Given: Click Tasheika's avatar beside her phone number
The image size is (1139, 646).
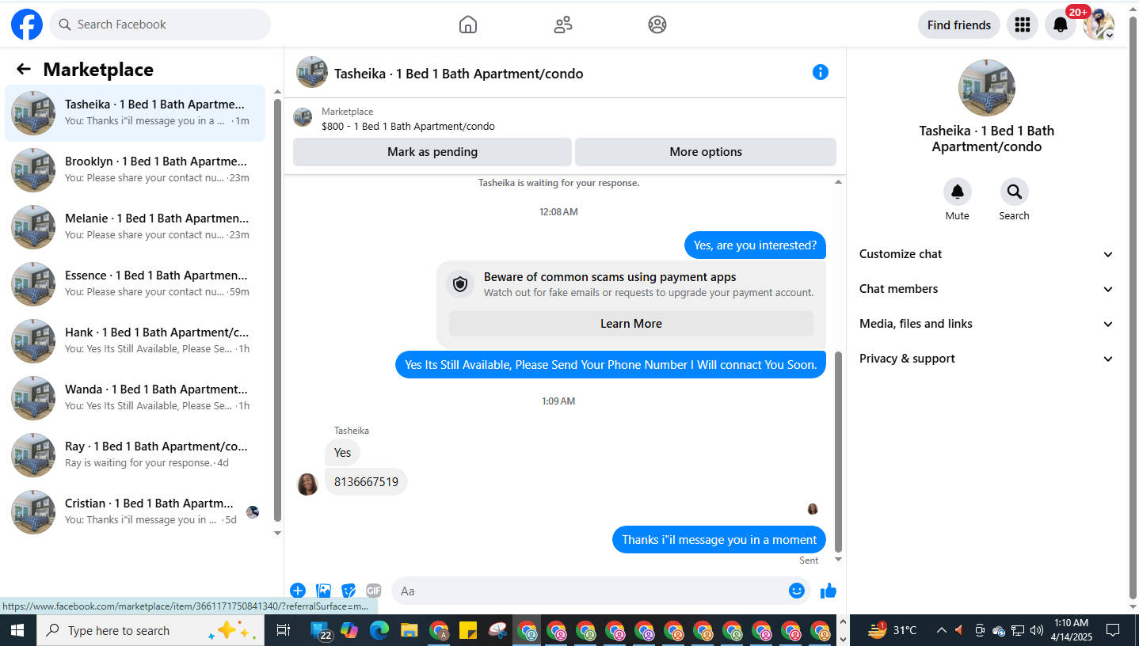Looking at the screenshot, I should point(308,484).
